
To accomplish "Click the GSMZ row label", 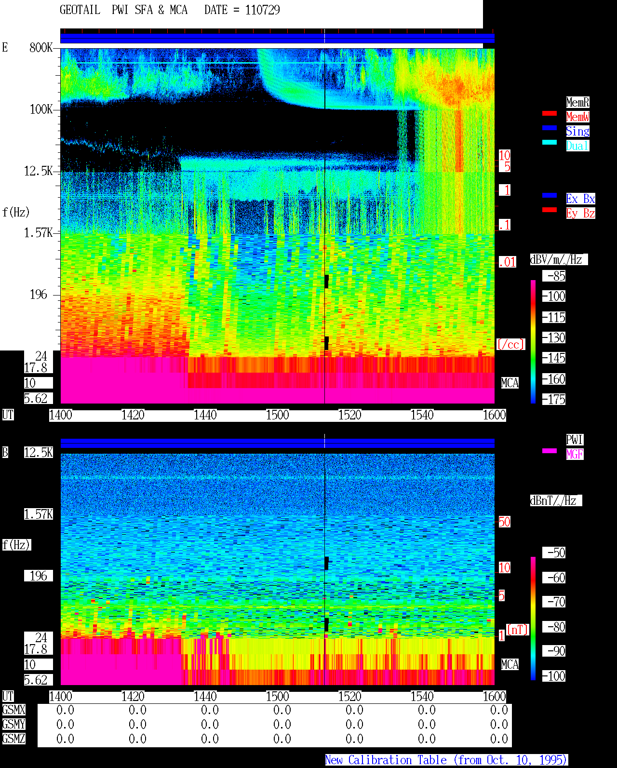I will point(13,739).
